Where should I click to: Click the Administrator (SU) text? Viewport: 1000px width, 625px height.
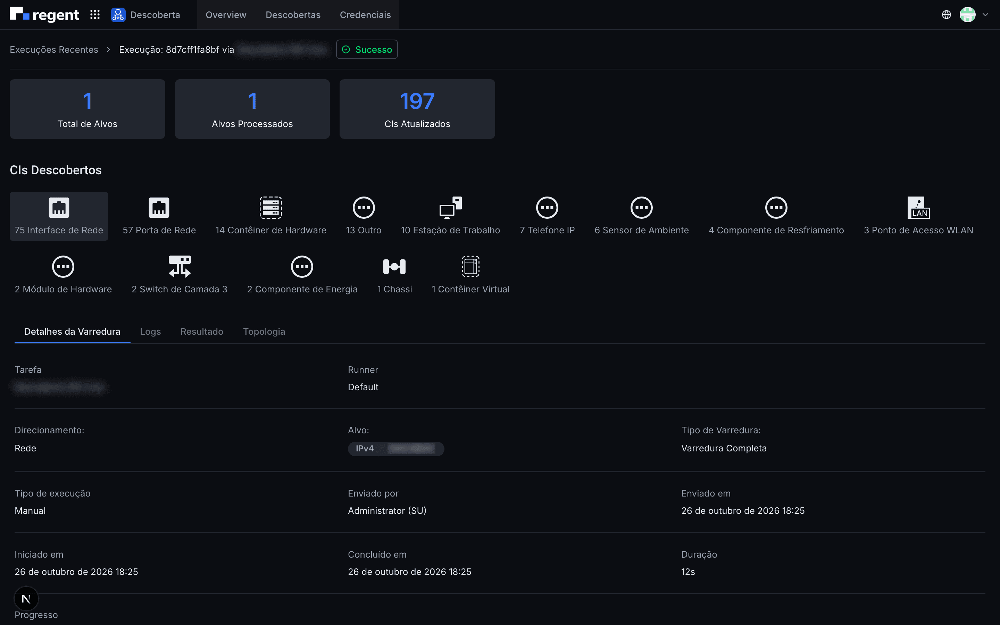387,510
